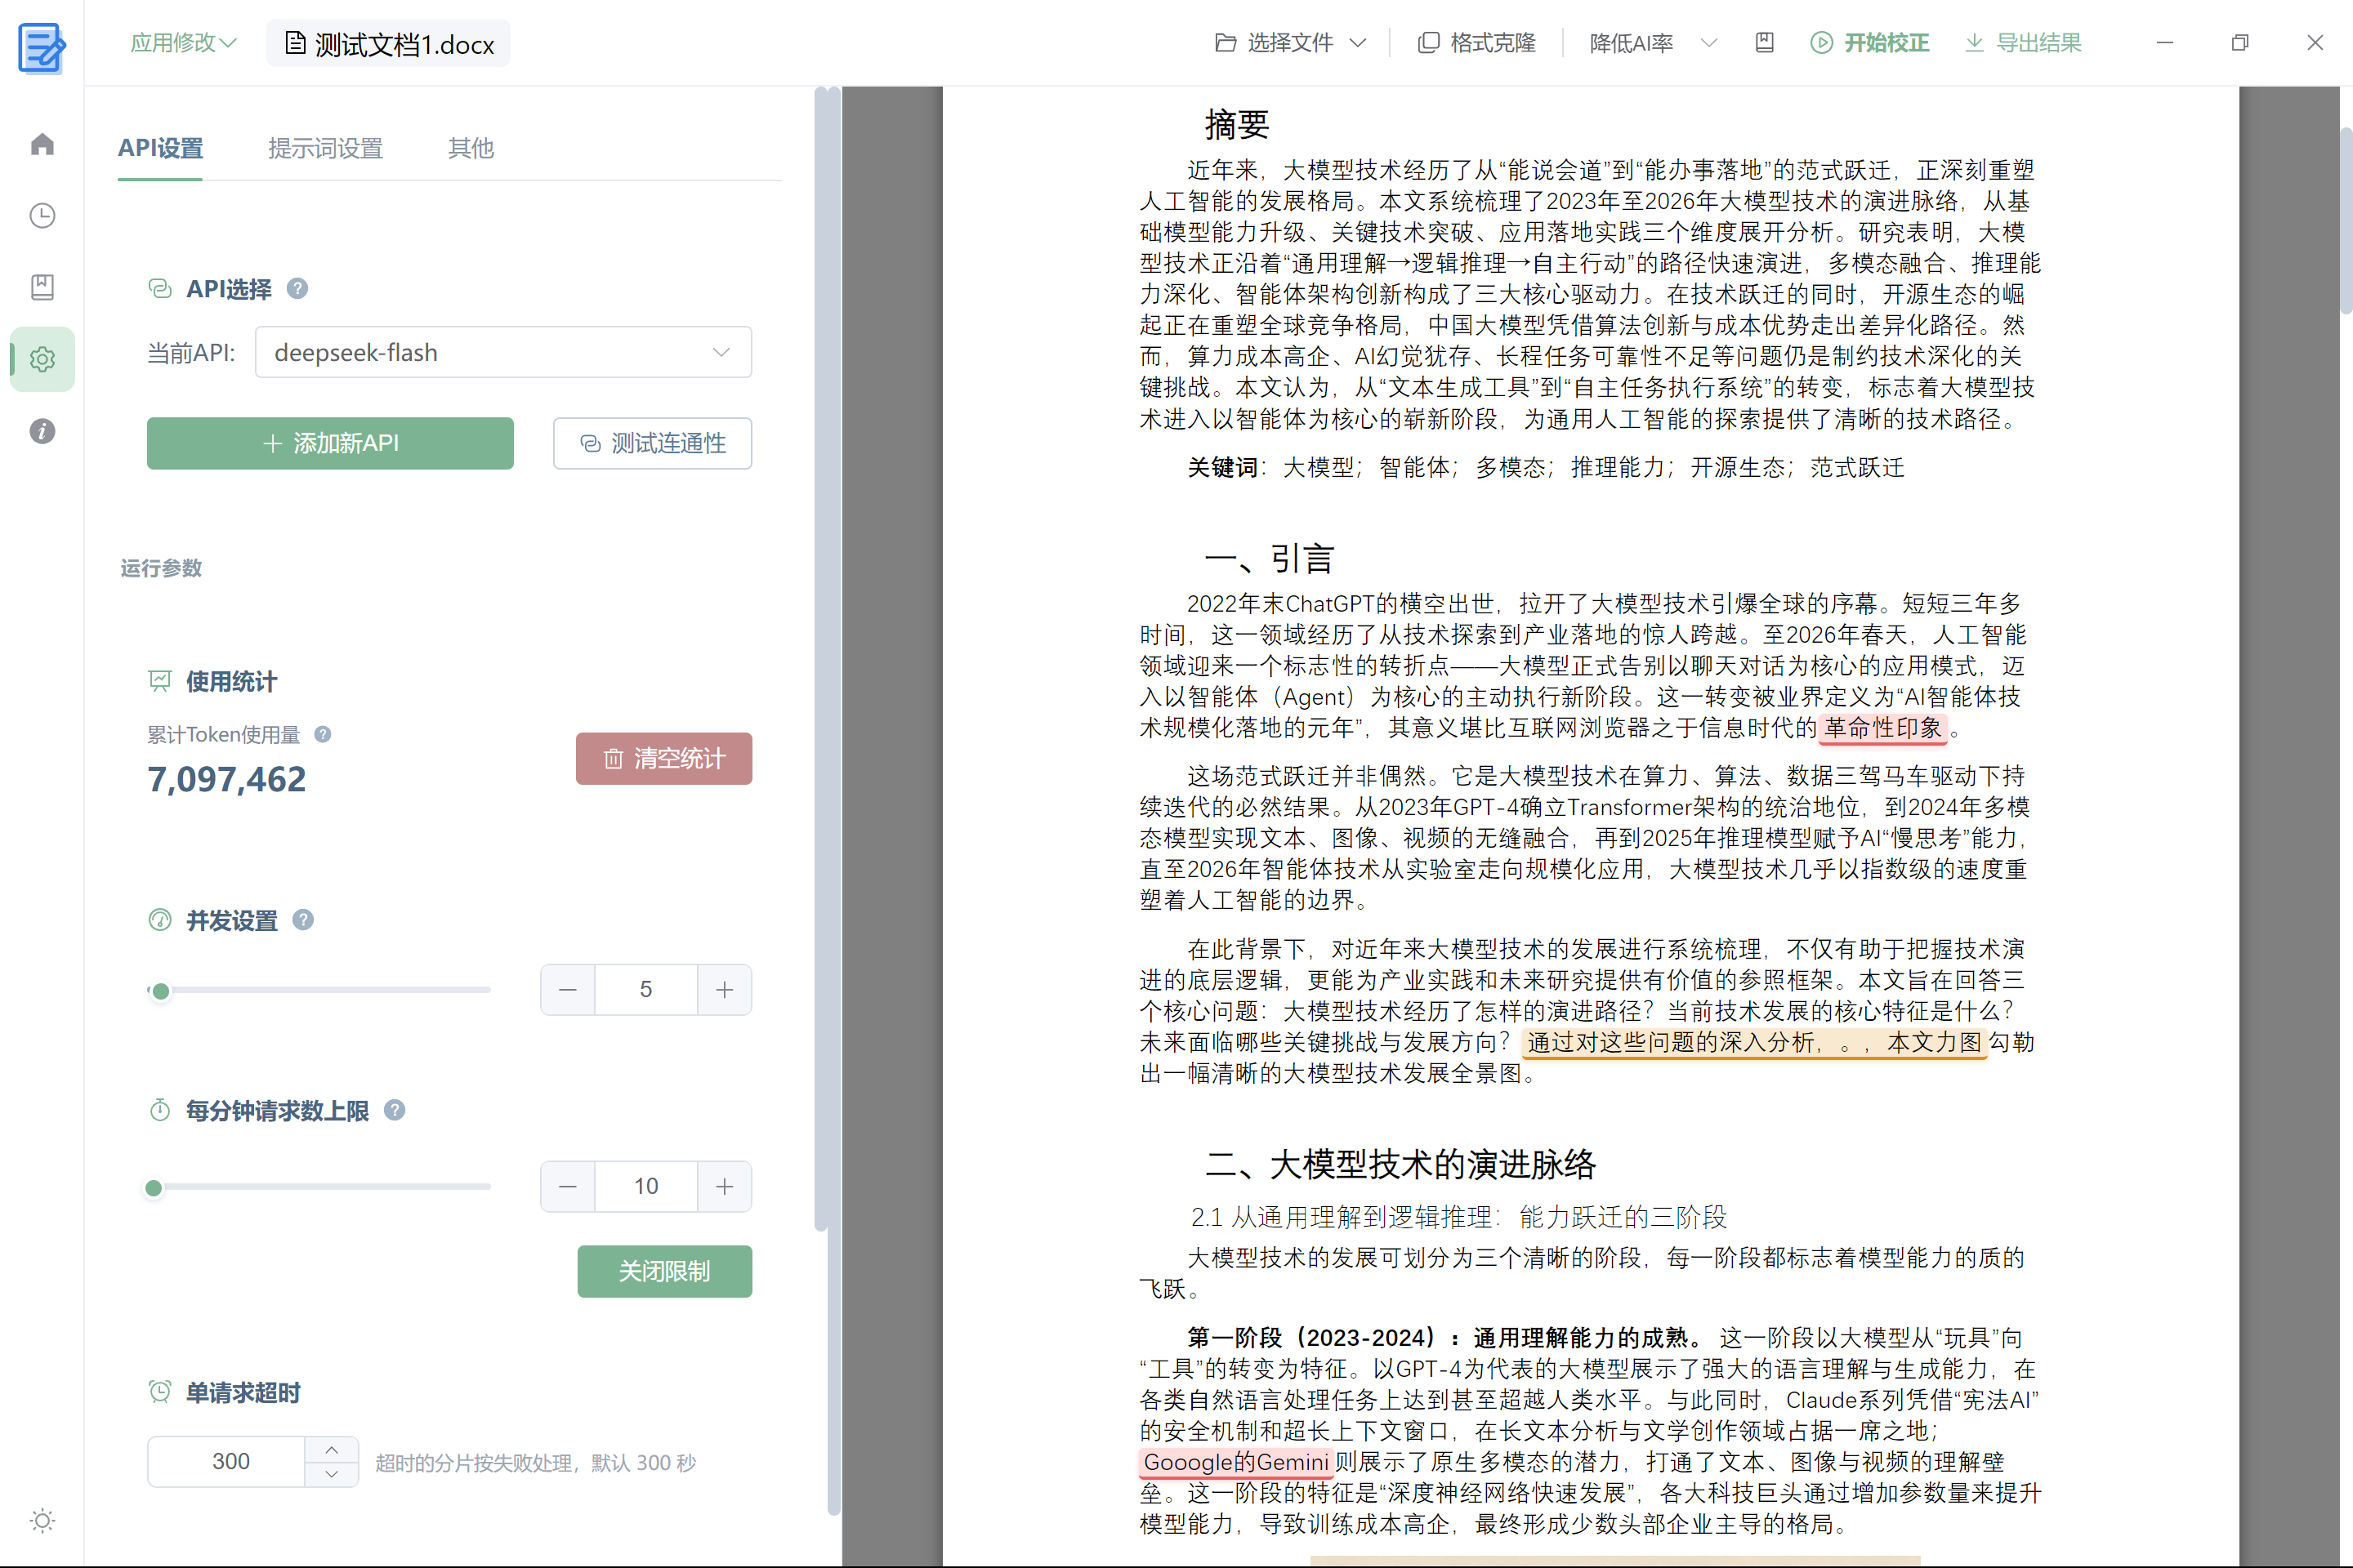Click the 使用统计 section icon
Image resolution: width=2353 pixels, height=1568 pixels.
pyautogui.click(x=160, y=681)
